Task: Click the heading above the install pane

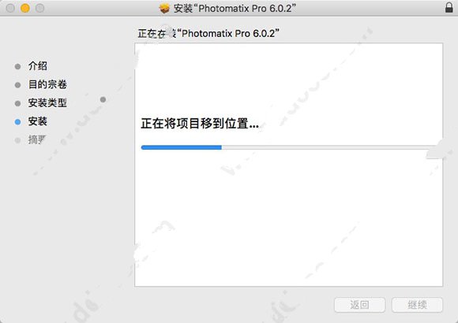Action: (208, 34)
